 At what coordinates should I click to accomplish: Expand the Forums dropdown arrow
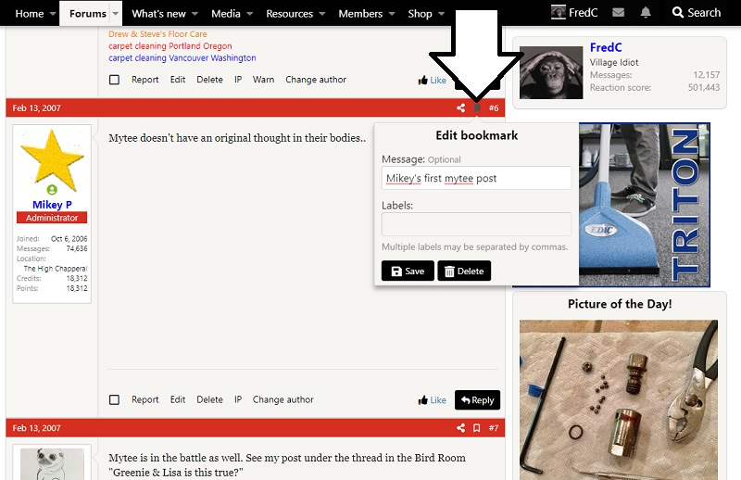coord(116,14)
